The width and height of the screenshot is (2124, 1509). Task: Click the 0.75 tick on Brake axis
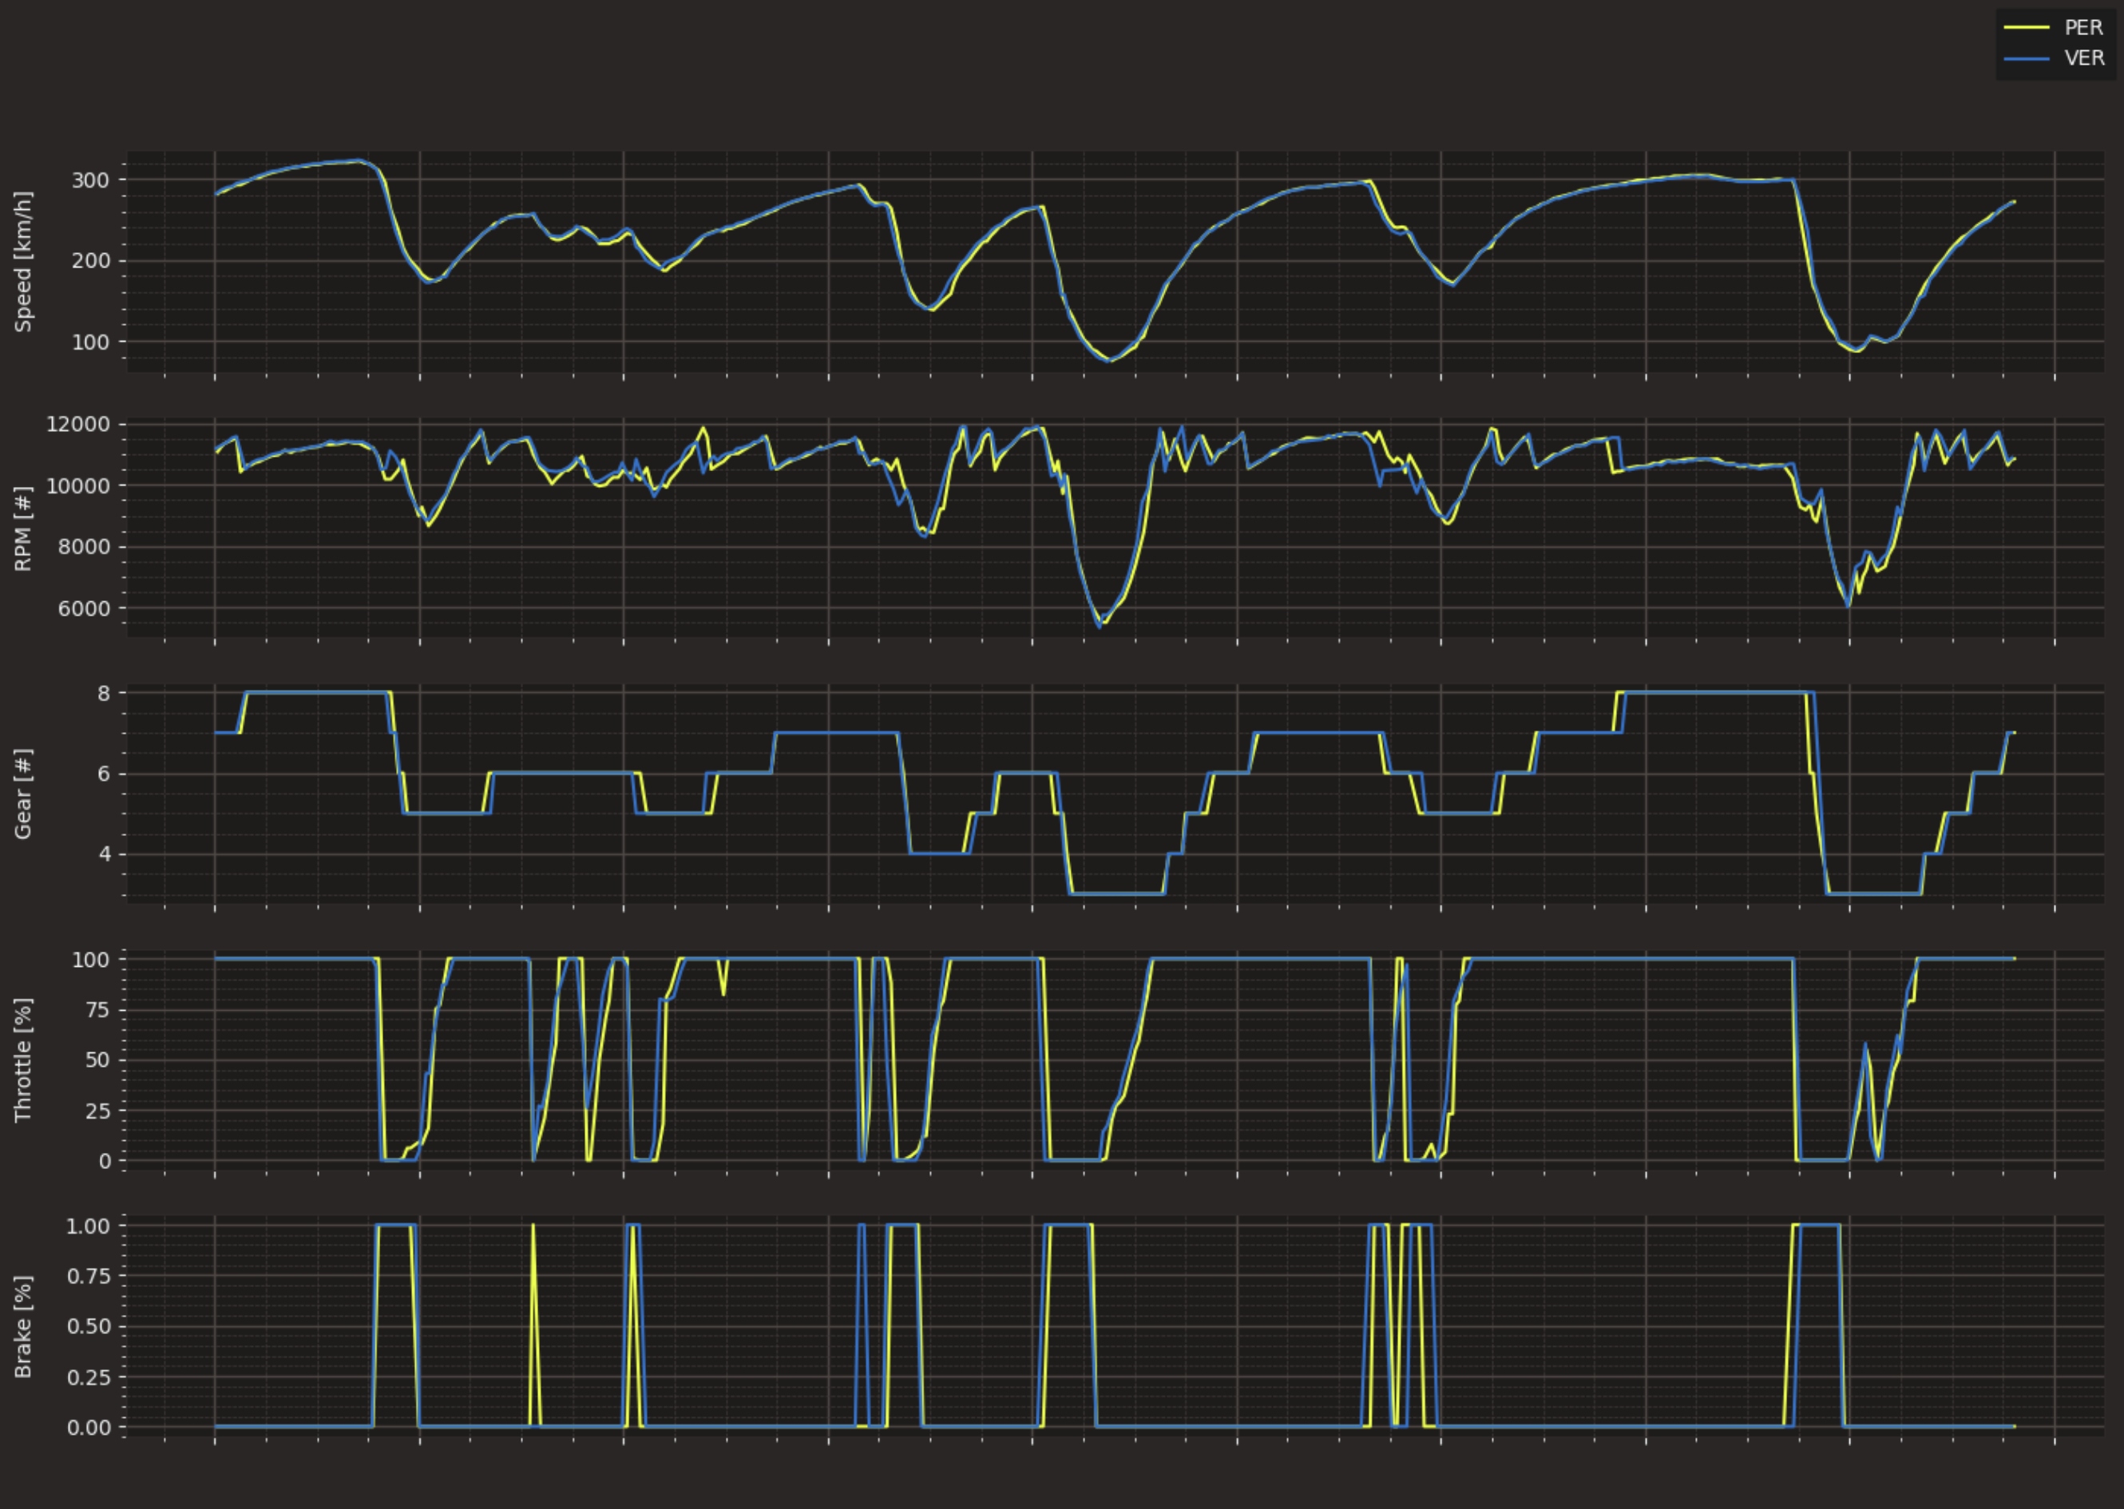coord(89,1276)
